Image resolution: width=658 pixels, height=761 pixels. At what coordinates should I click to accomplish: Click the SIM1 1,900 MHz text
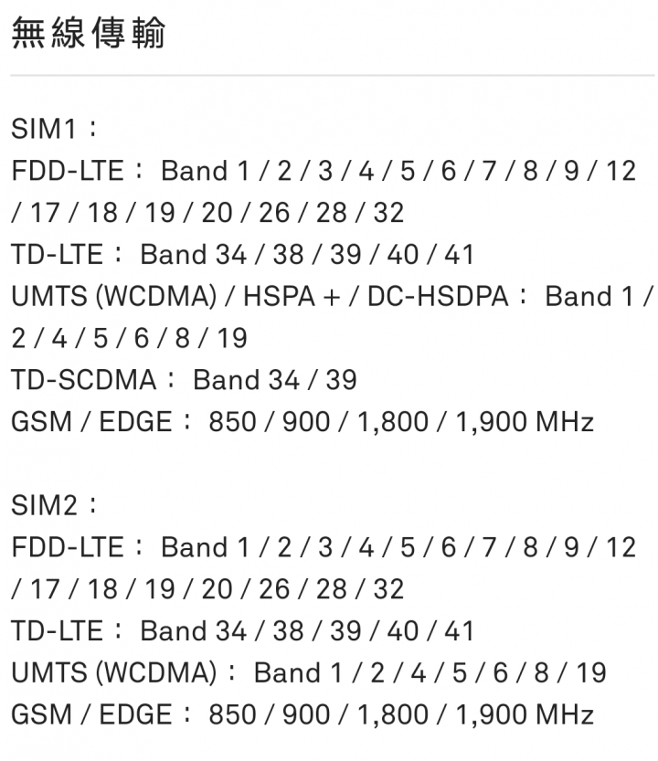[525, 422]
